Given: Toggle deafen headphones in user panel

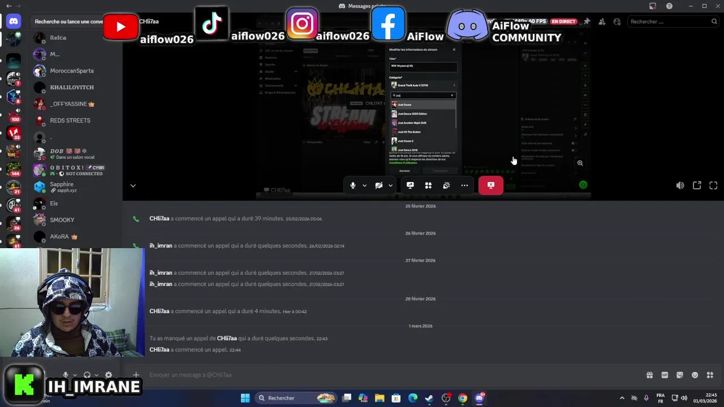Looking at the screenshot, I should (87, 375).
